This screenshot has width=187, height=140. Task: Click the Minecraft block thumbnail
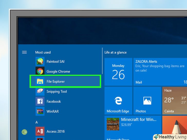tap(113, 124)
